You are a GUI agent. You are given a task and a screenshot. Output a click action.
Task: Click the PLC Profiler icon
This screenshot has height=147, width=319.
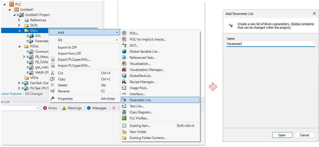click(x=124, y=118)
